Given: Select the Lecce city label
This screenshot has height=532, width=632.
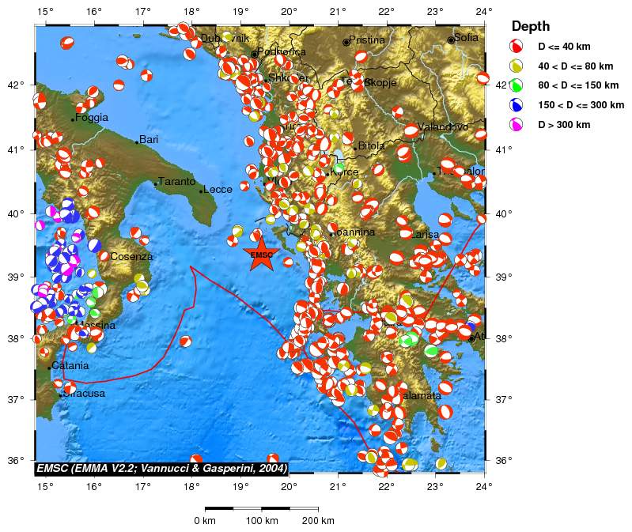Looking at the screenshot, I should tap(217, 190).
